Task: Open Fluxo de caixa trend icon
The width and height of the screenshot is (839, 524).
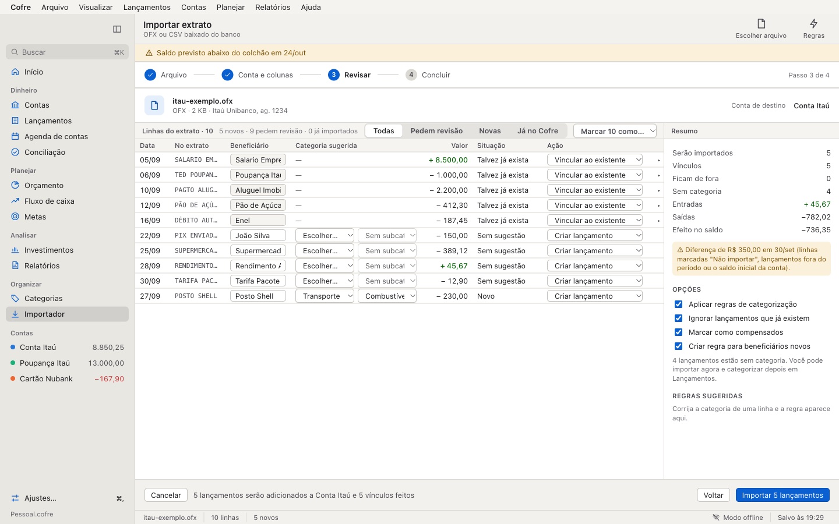Action: [x=15, y=201]
